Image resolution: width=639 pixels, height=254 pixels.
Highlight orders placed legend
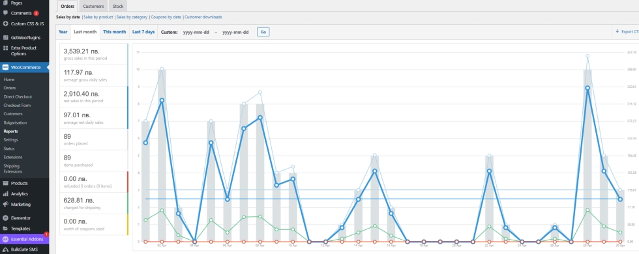tap(94, 139)
